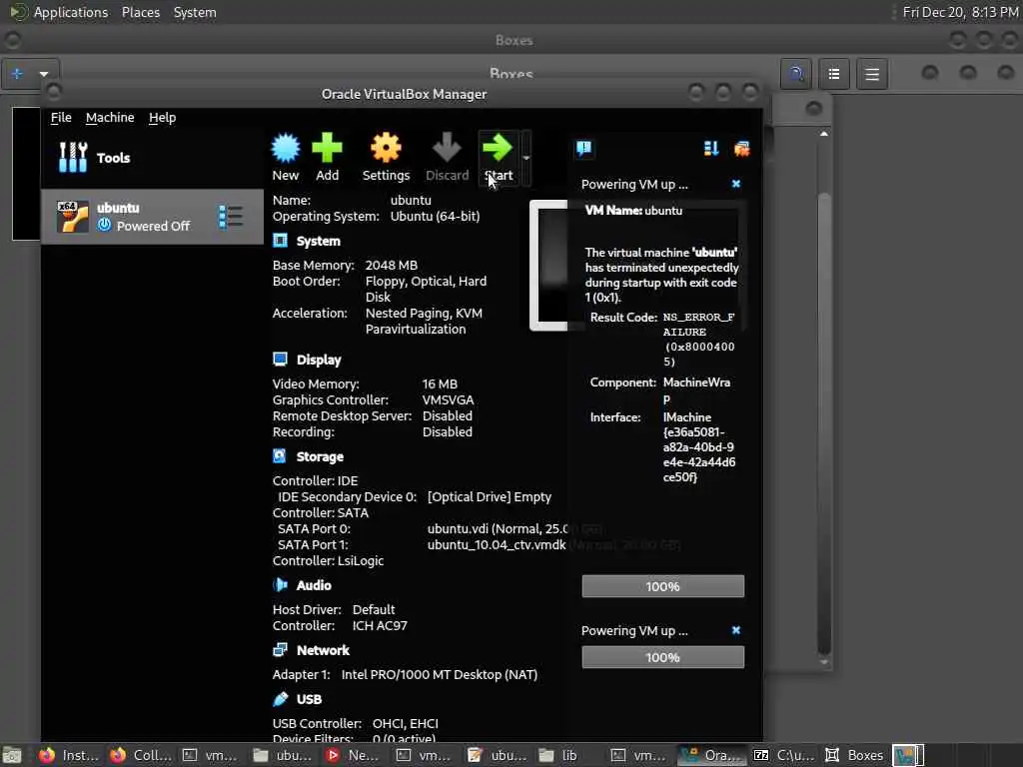
Task: Click the 'ubuntu_10.04_ctv.vmdk' storage entry
Action: point(497,545)
